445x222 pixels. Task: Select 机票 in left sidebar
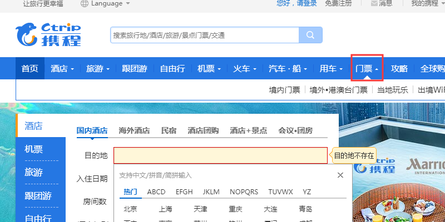tap(33, 149)
